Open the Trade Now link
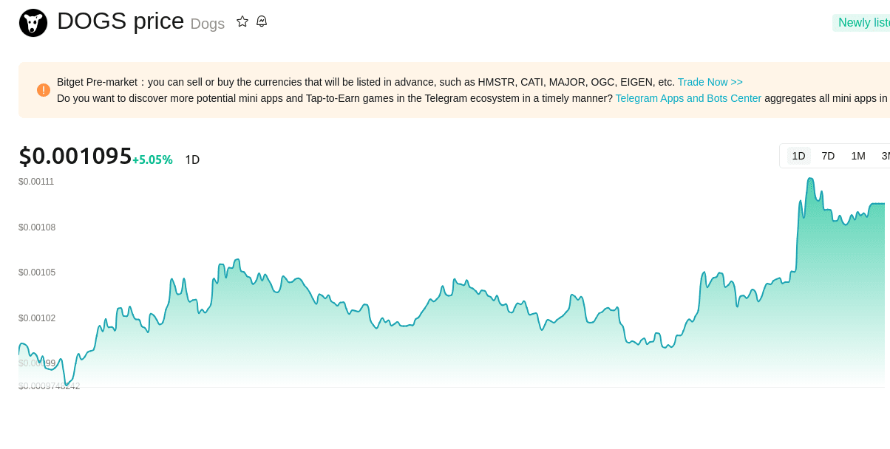Screen dimensions: 890x449 (710, 82)
